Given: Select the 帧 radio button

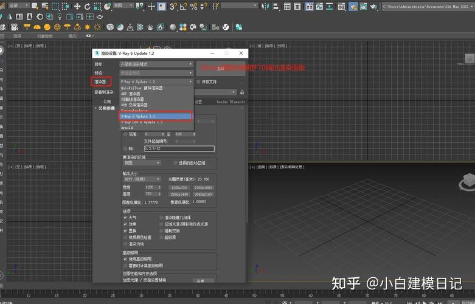Looking at the screenshot, I should click(125, 149).
